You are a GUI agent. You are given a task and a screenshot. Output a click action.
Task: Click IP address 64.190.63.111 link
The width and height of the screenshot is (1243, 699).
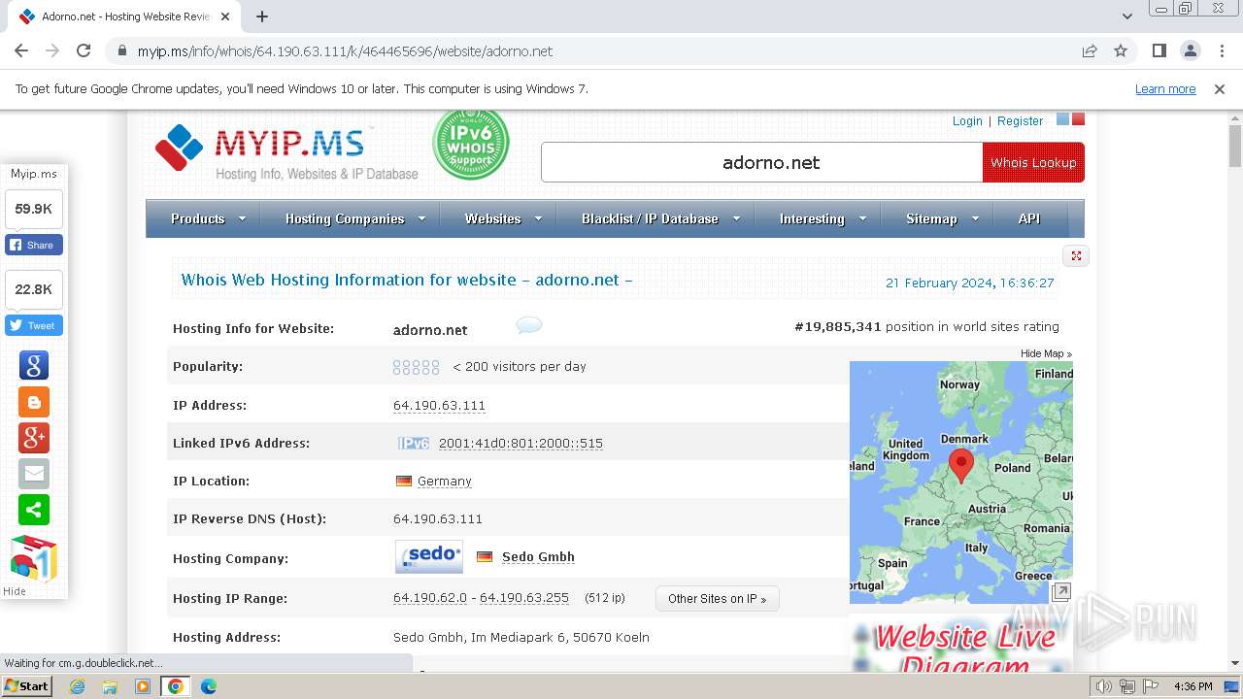point(439,405)
